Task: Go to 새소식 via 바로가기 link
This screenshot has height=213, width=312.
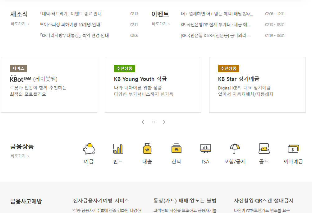Action: 20,24
